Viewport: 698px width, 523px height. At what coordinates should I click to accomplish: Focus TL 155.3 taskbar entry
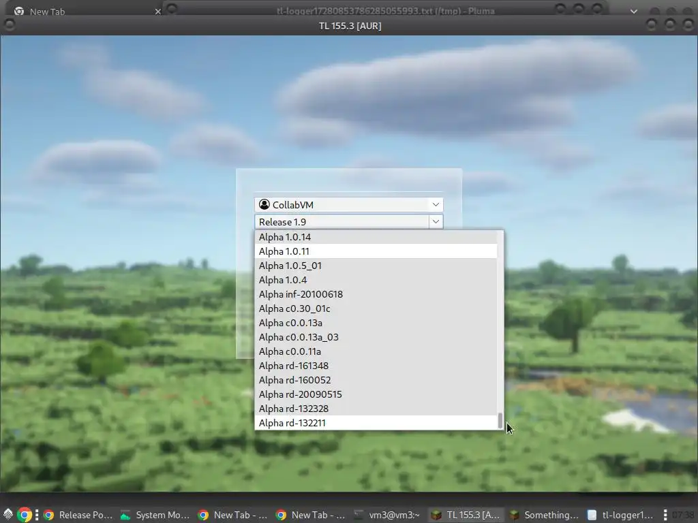[466, 515]
